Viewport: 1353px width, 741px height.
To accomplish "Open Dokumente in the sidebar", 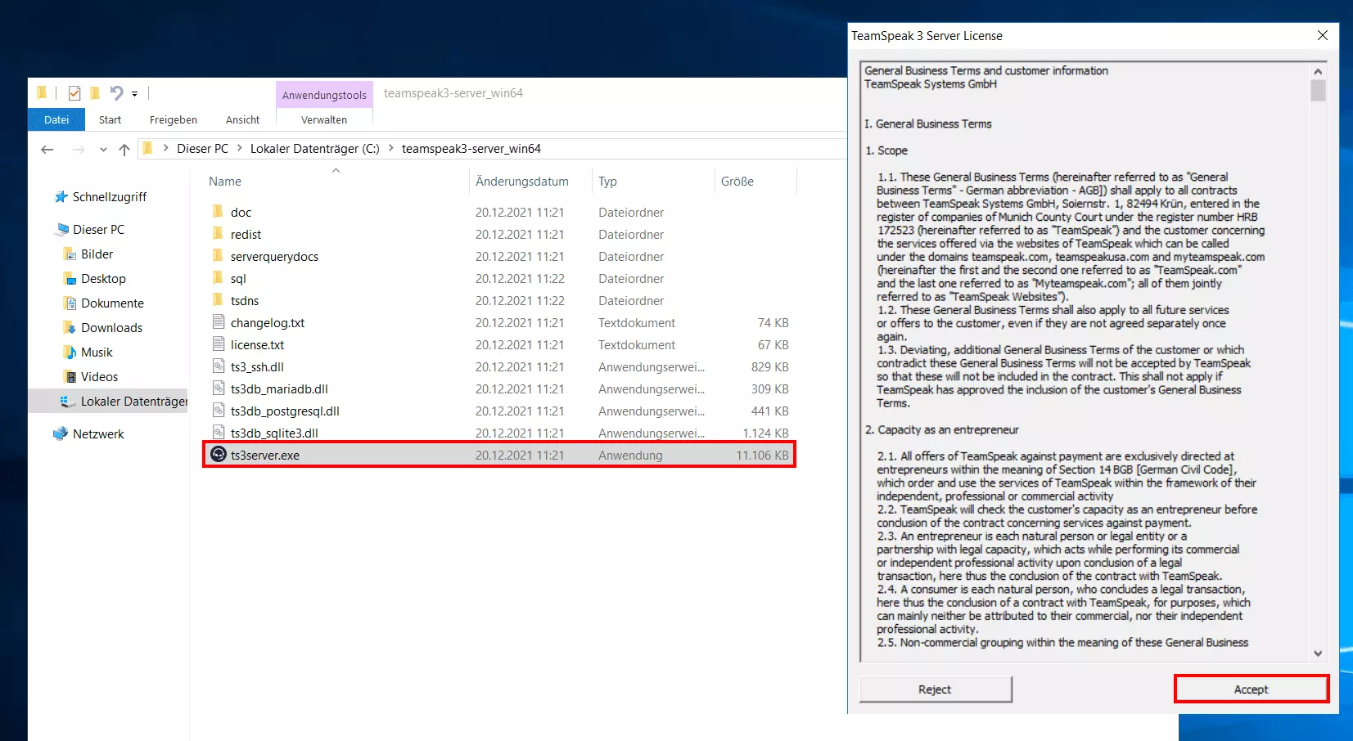I will pyautogui.click(x=112, y=303).
